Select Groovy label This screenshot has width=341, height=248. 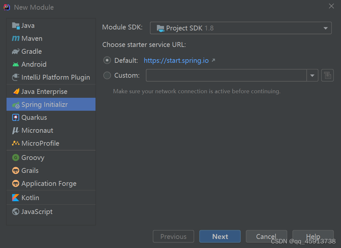point(33,158)
